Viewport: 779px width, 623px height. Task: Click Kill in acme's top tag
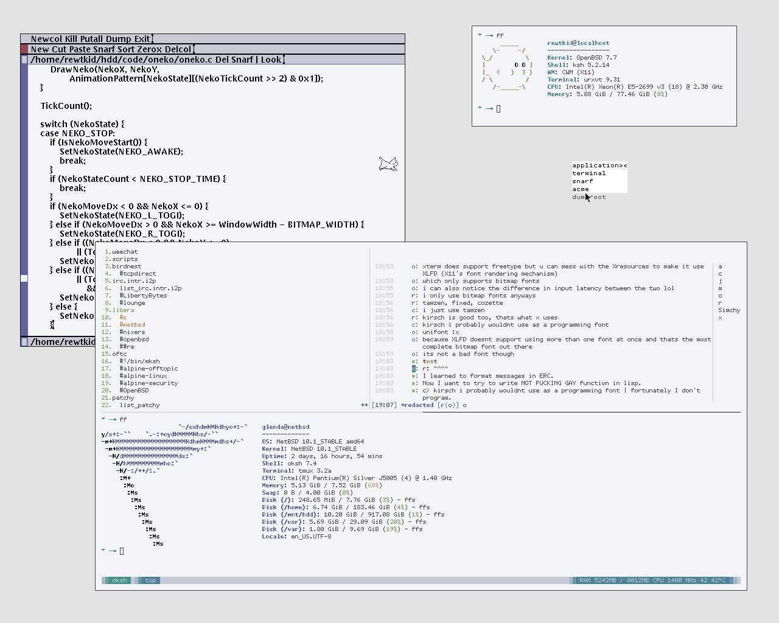click(x=71, y=39)
